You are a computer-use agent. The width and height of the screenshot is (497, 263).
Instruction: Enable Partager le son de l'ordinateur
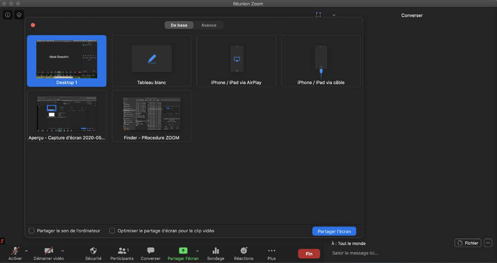point(32,231)
